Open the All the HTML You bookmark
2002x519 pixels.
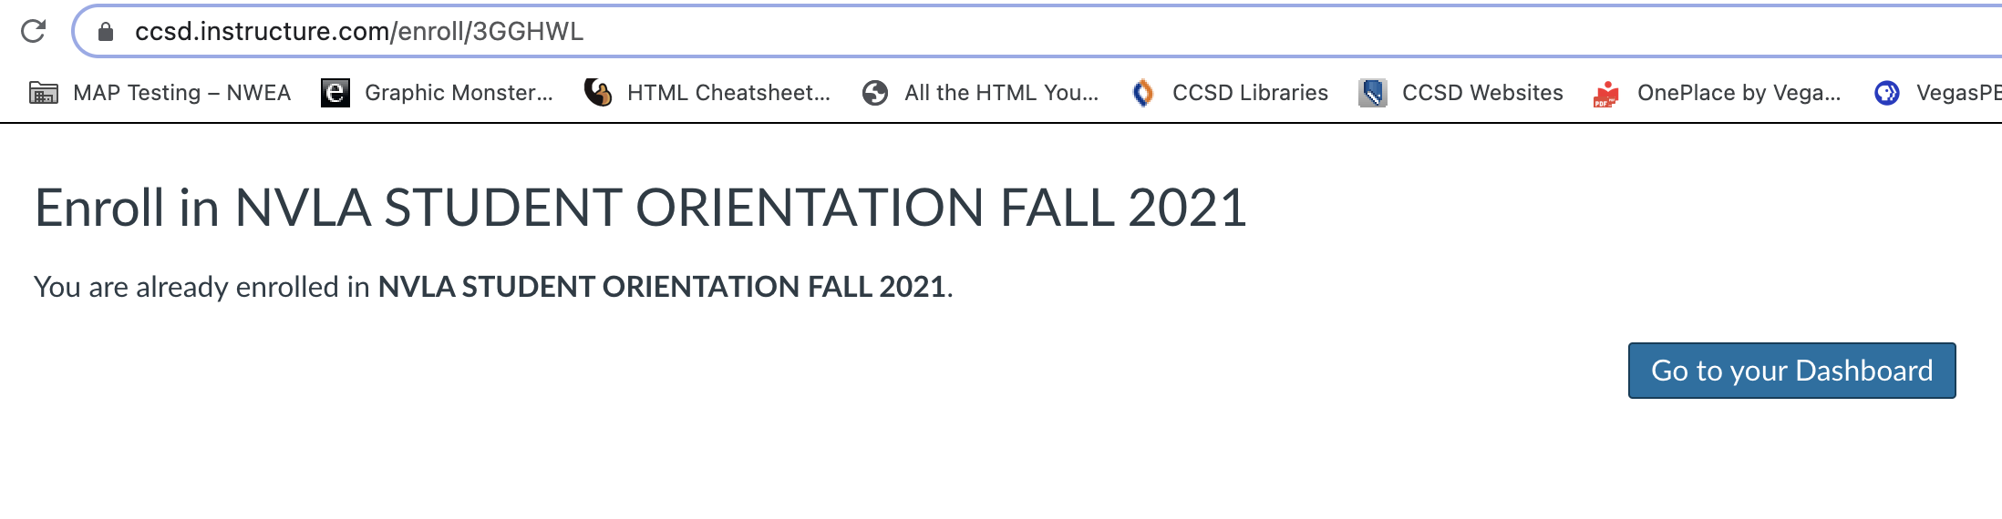coord(1001,93)
